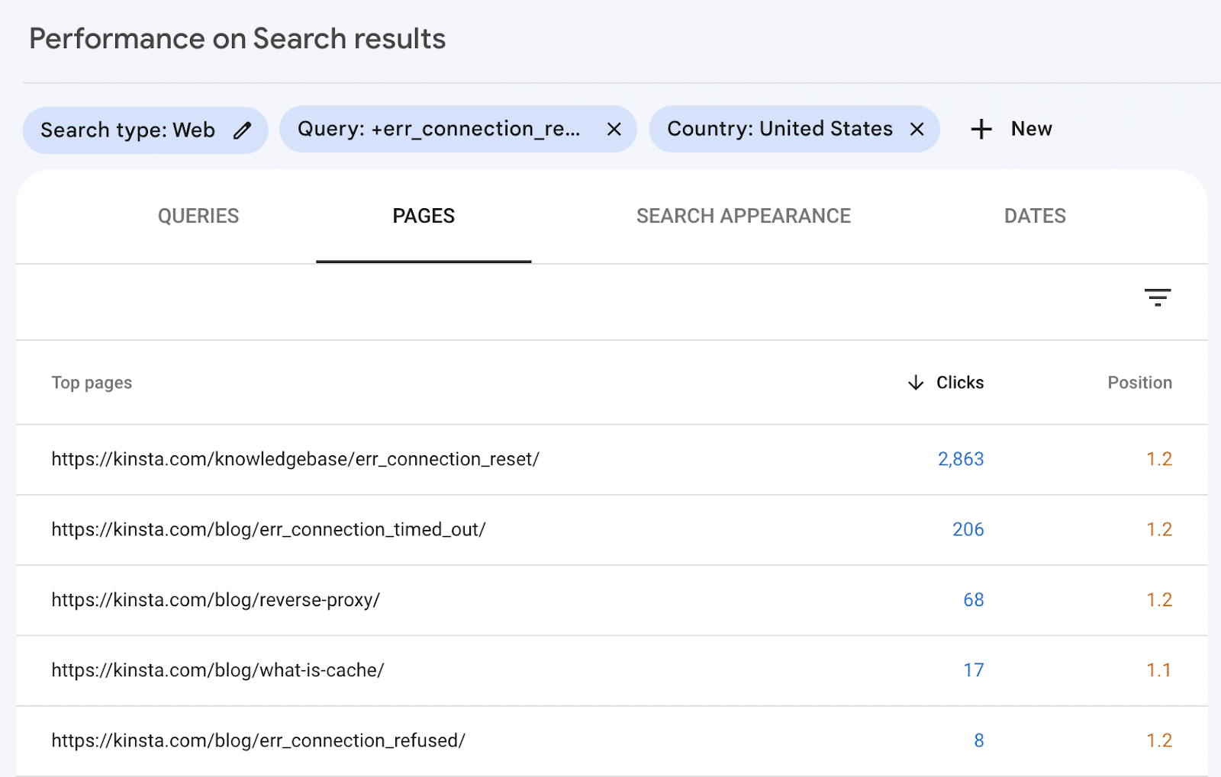
Task: Click the 206 clicks value for err_connection_timed_out
Action: [968, 529]
